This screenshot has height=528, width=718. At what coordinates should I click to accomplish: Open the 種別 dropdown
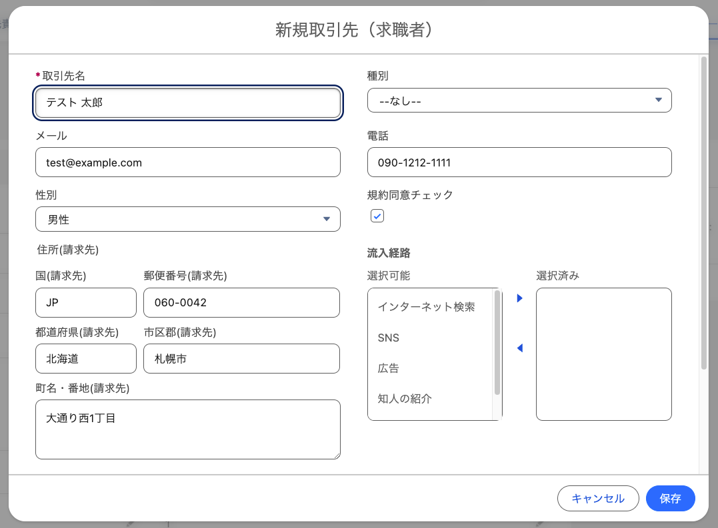coord(519,100)
